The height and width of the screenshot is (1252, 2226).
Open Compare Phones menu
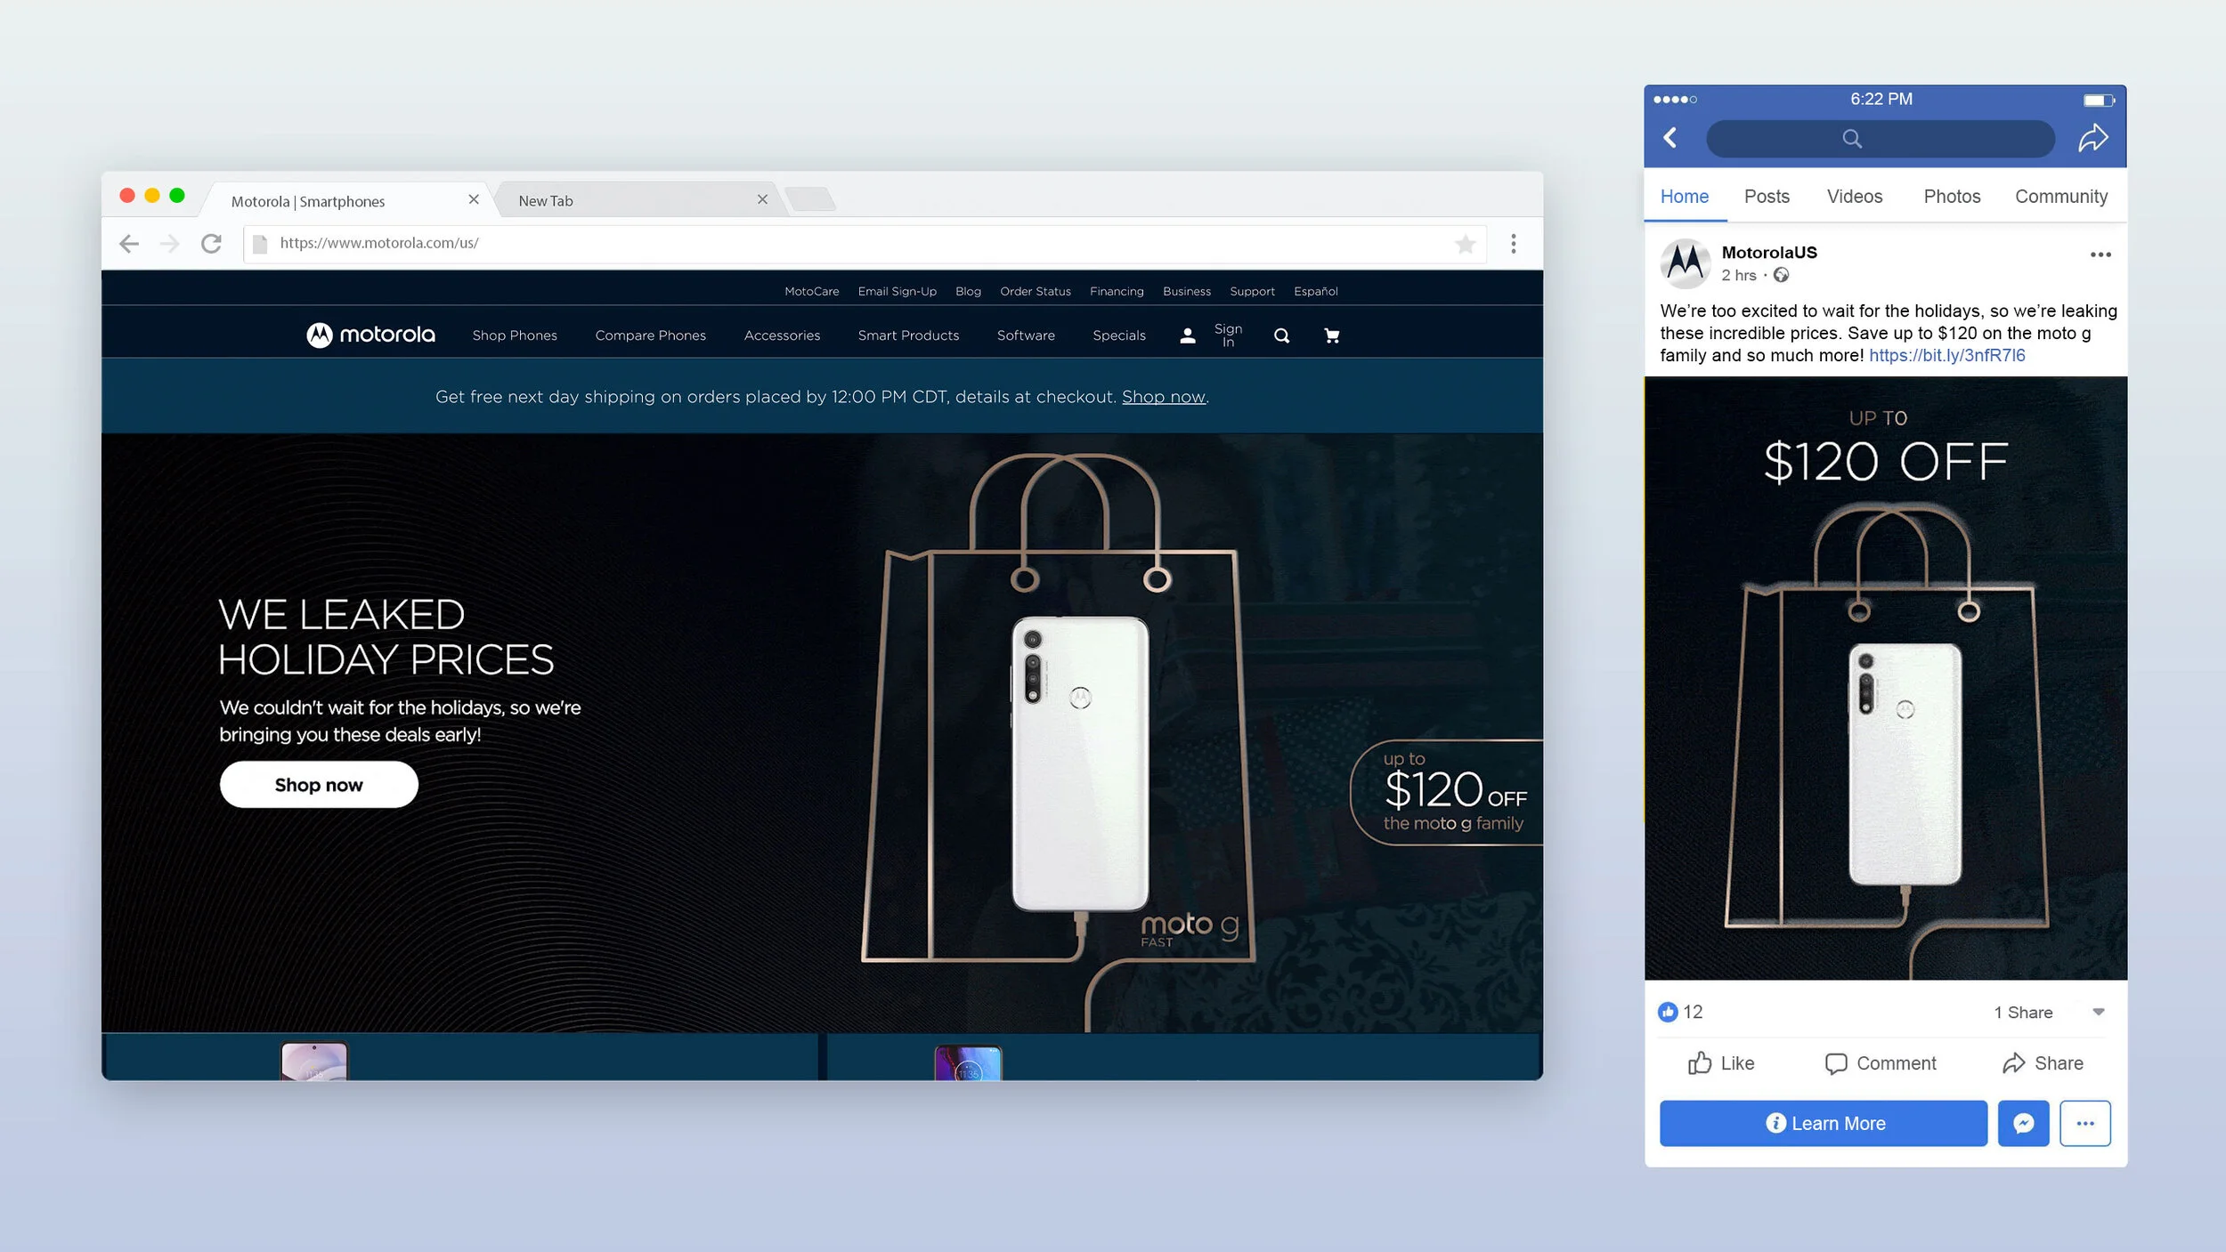[650, 335]
